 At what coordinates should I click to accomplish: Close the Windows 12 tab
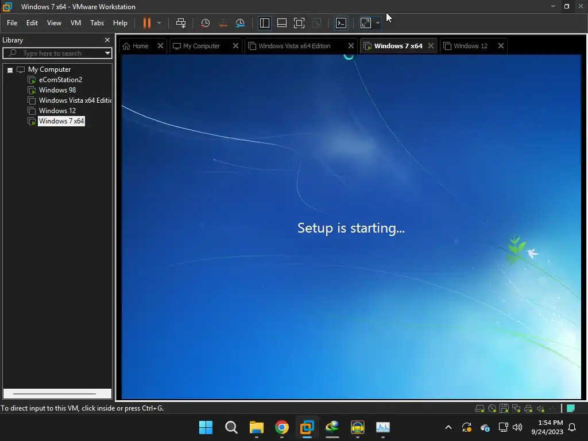click(501, 46)
